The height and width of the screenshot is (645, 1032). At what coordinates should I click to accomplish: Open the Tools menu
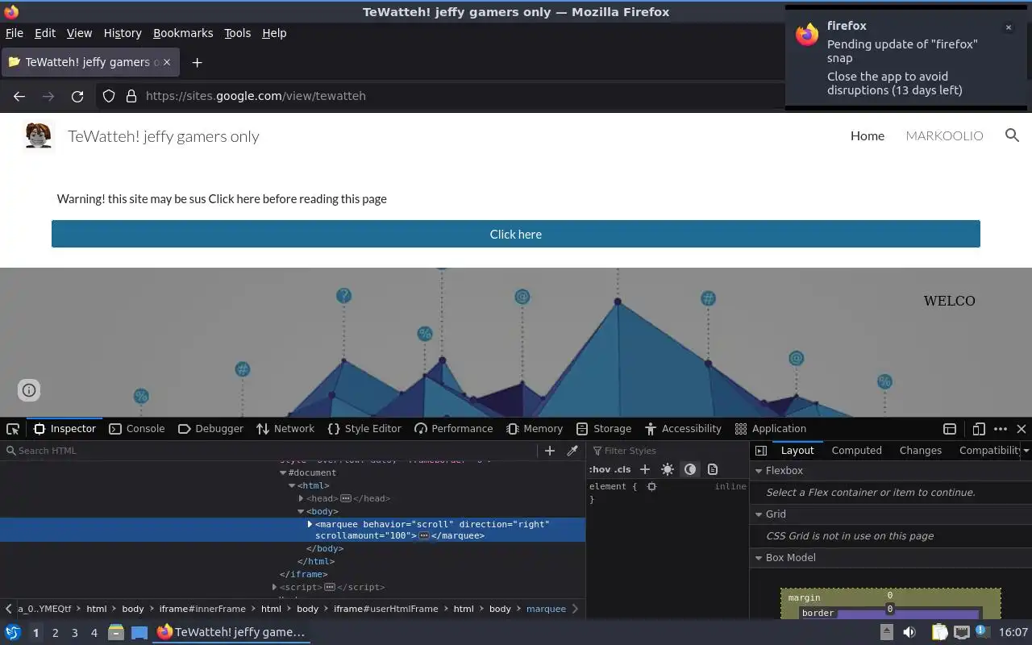237,33
